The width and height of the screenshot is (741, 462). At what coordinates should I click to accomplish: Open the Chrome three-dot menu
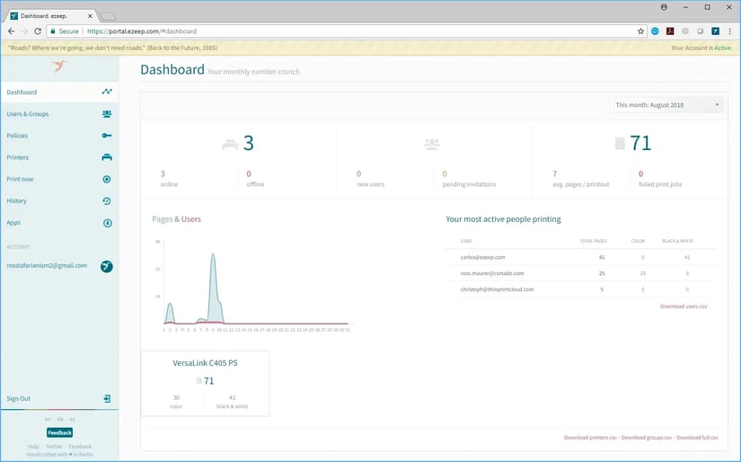(x=729, y=31)
